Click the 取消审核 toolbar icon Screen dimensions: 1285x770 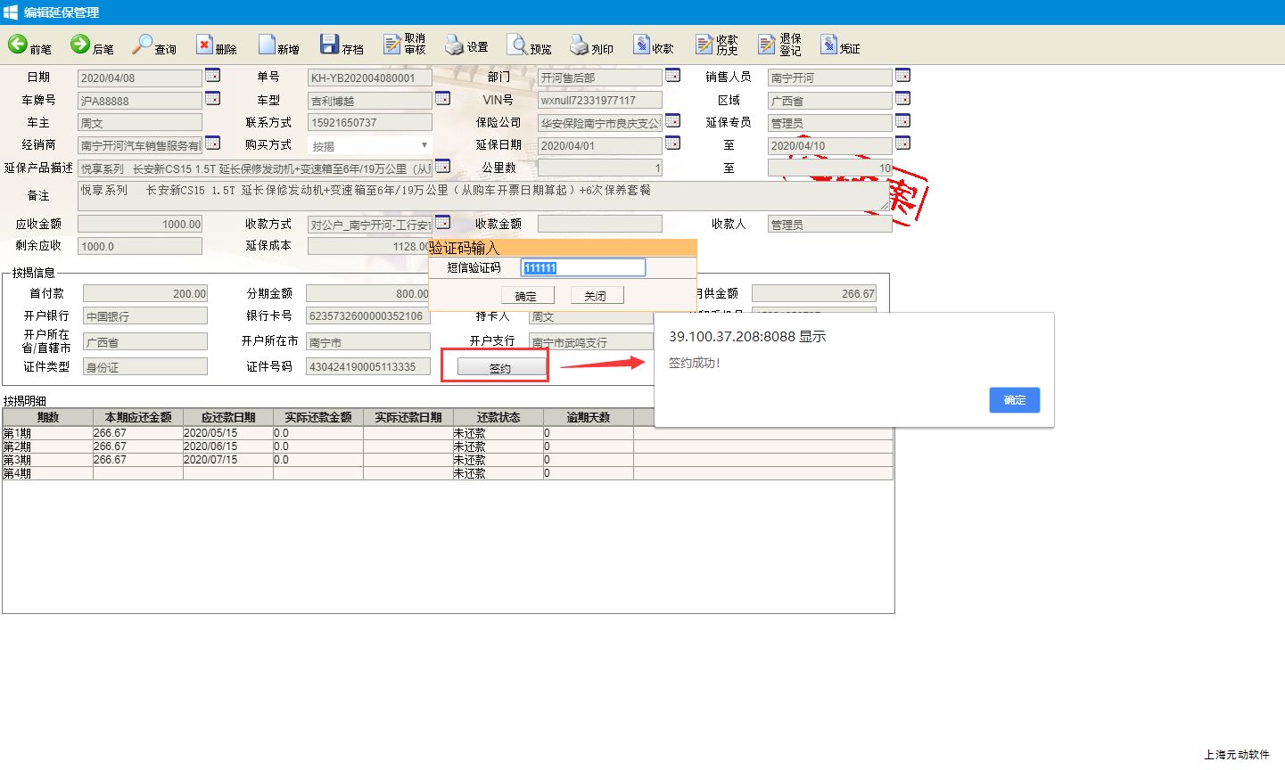point(392,45)
